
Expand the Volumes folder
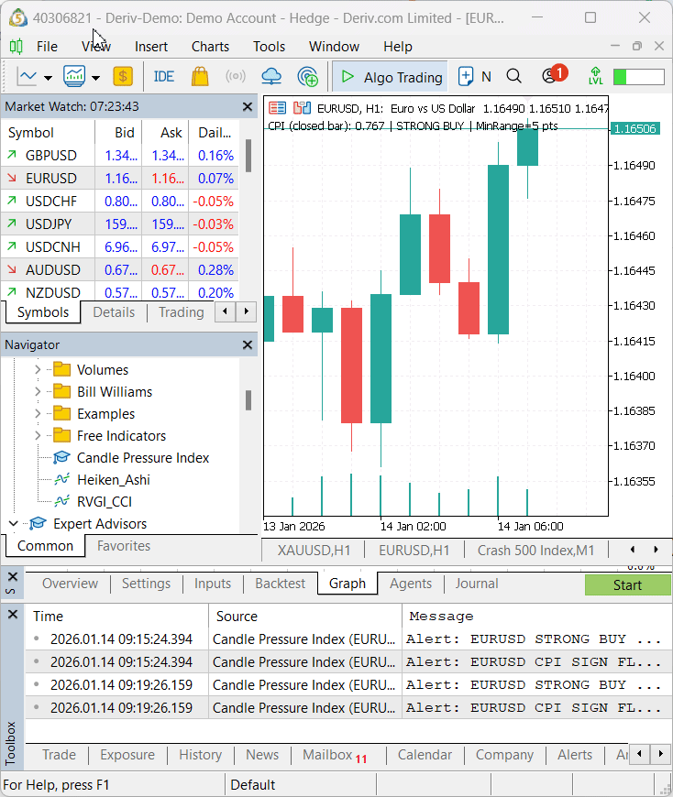coord(38,370)
